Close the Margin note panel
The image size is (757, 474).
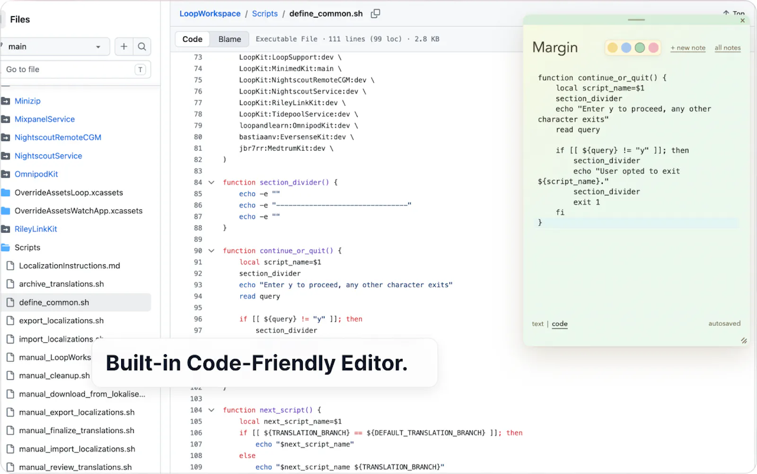[x=742, y=20]
